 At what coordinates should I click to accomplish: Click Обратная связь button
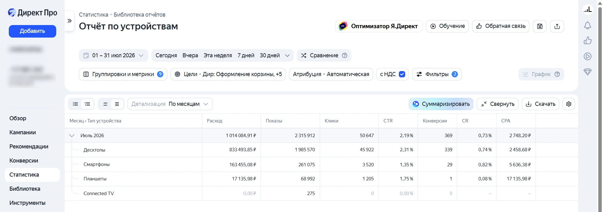point(501,26)
